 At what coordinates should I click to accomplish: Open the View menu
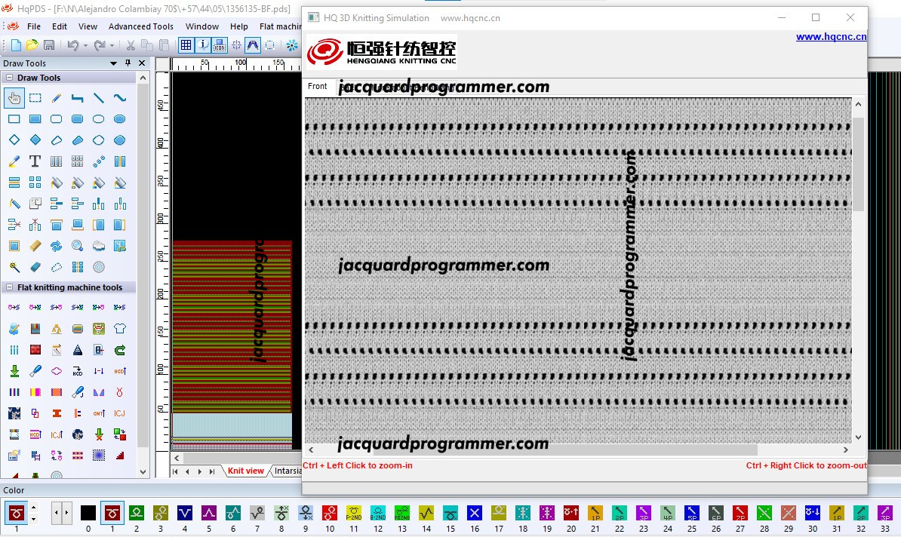(x=88, y=26)
